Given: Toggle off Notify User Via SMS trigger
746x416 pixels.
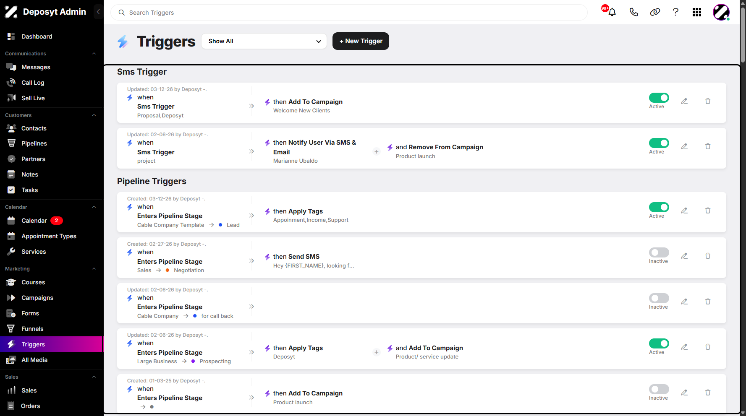Looking at the screenshot, I should pos(659,143).
